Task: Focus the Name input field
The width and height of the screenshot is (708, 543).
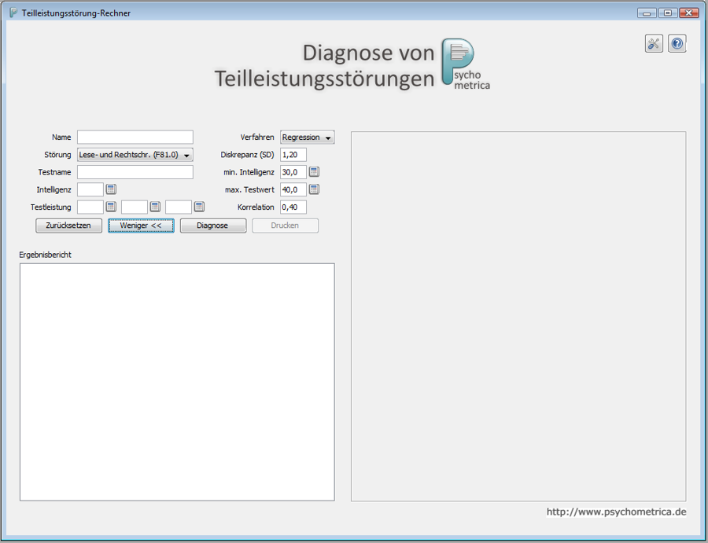Action: [135, 138]
